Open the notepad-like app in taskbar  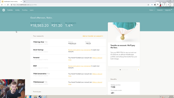pos(45,97)
